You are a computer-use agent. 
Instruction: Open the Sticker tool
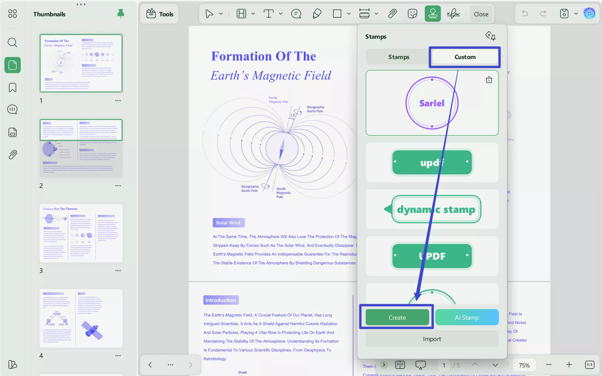(412, 14)
